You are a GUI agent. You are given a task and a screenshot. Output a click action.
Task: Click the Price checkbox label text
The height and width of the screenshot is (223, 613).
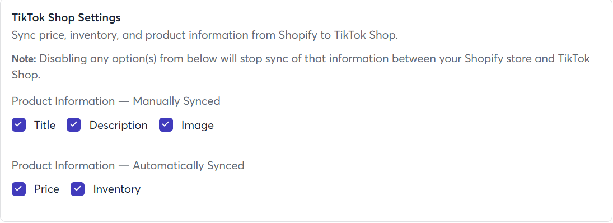pos(46,189)
